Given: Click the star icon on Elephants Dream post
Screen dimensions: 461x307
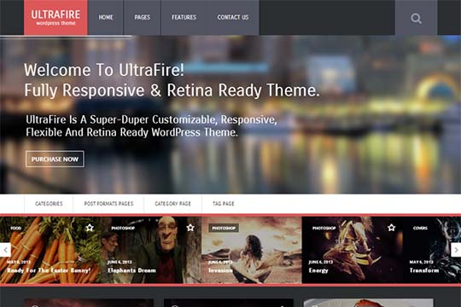Looking at the screenshot, I should pyautogui.click(x=190, y=228).
